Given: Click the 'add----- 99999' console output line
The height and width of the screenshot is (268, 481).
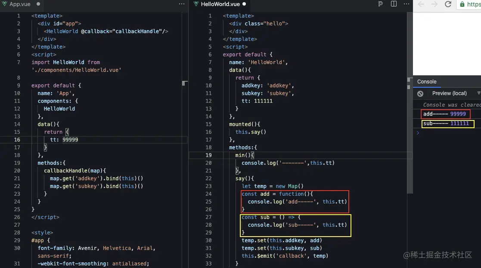Looking at the screenshot, I should point(446,114).
